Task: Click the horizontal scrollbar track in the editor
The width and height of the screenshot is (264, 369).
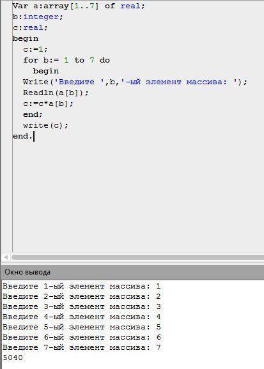Action: (137, 257)
